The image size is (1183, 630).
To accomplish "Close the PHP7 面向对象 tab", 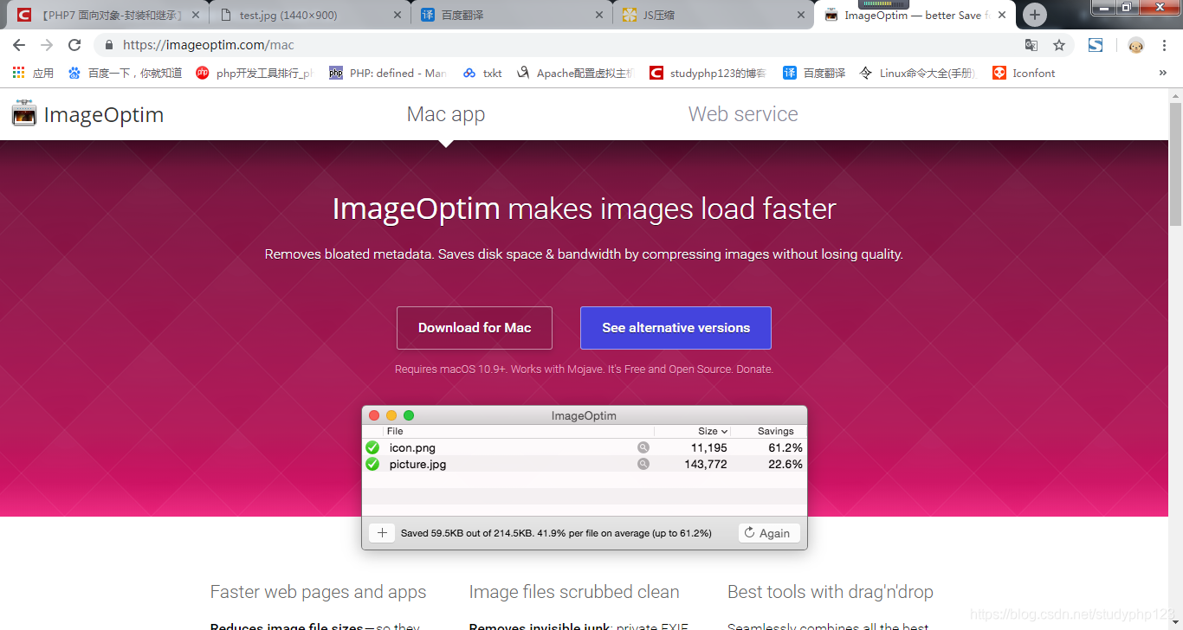I will pos(196,15).
